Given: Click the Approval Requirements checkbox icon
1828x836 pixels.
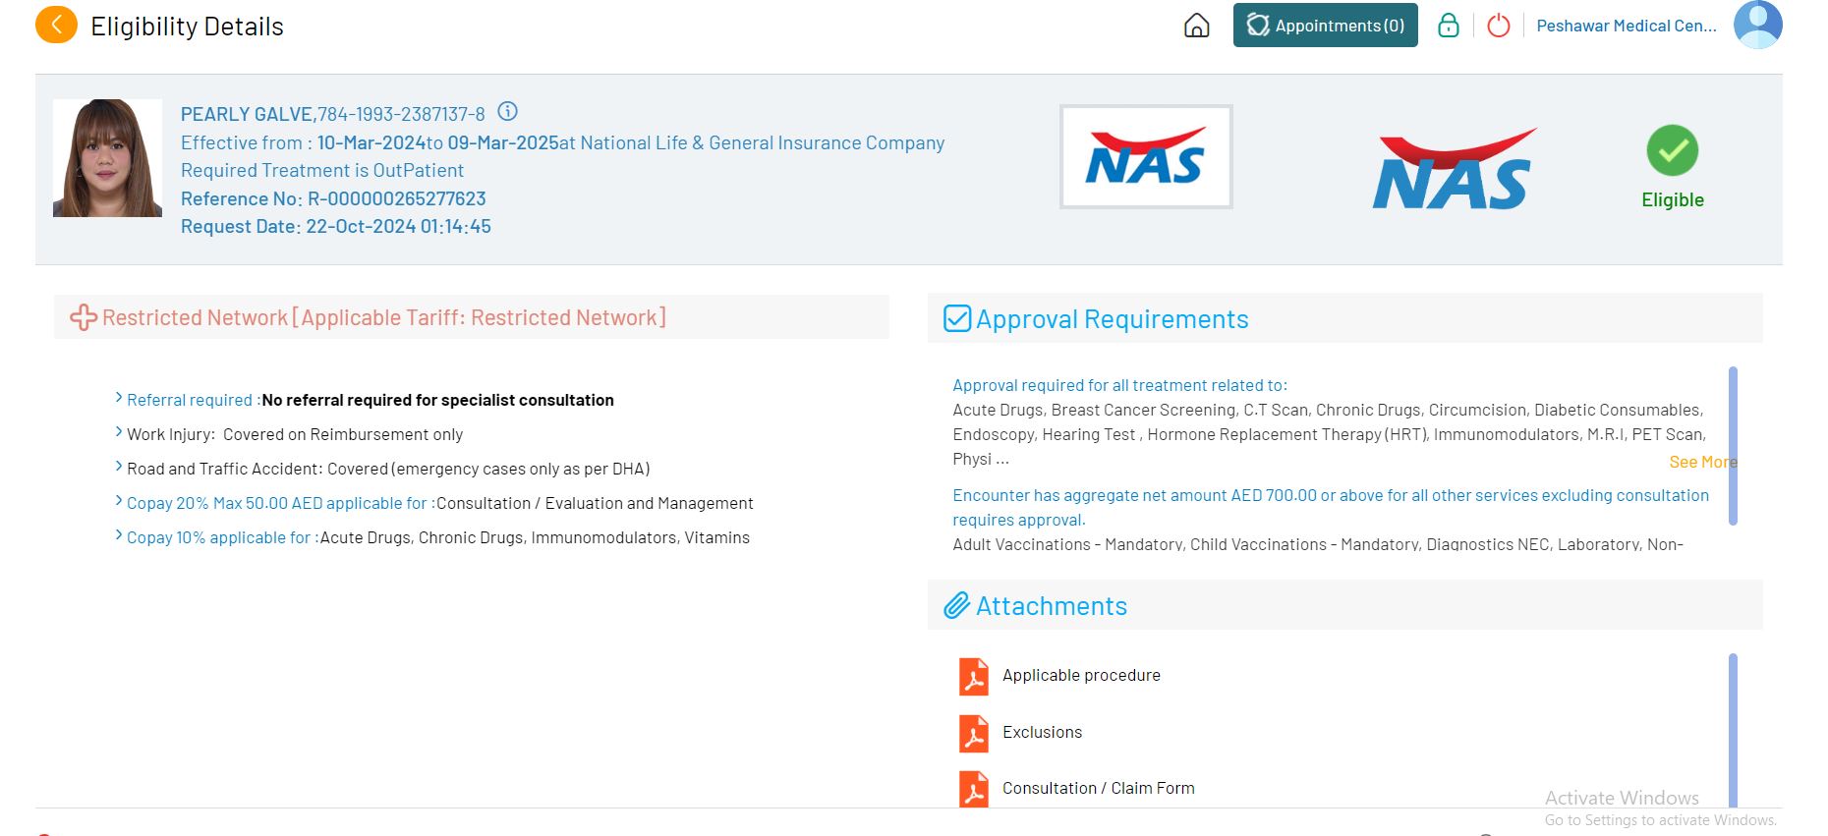Looking at the screenshot, I should point(956,318).
